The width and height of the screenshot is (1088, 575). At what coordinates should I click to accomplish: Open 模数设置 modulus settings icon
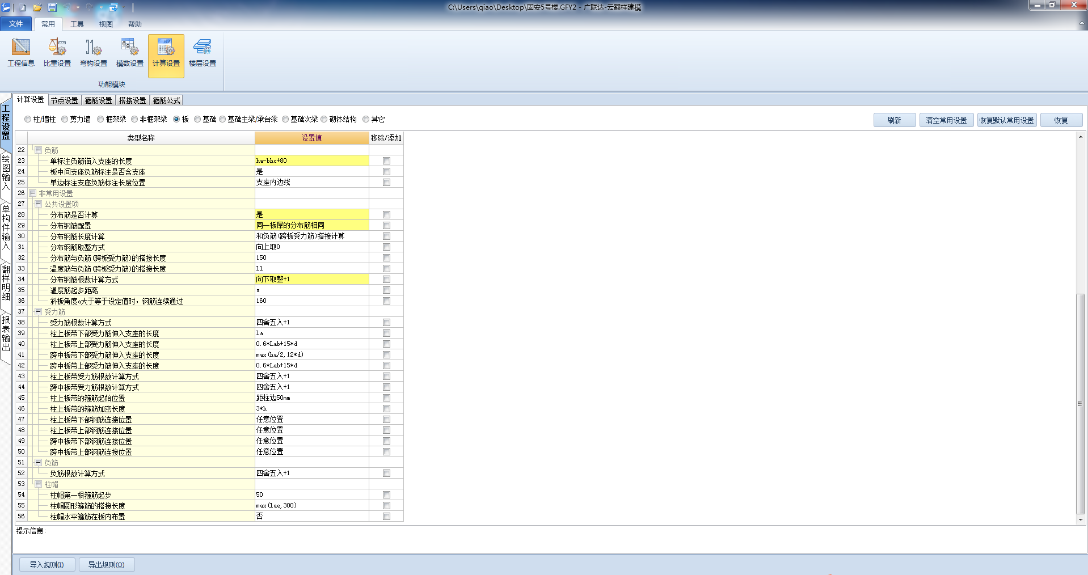coord(130,53)
